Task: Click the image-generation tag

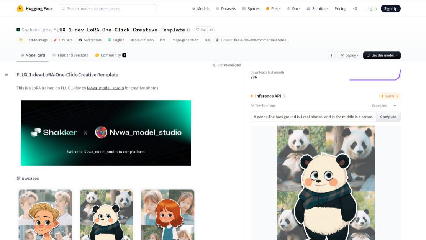Action: click(x=185, y=40)
